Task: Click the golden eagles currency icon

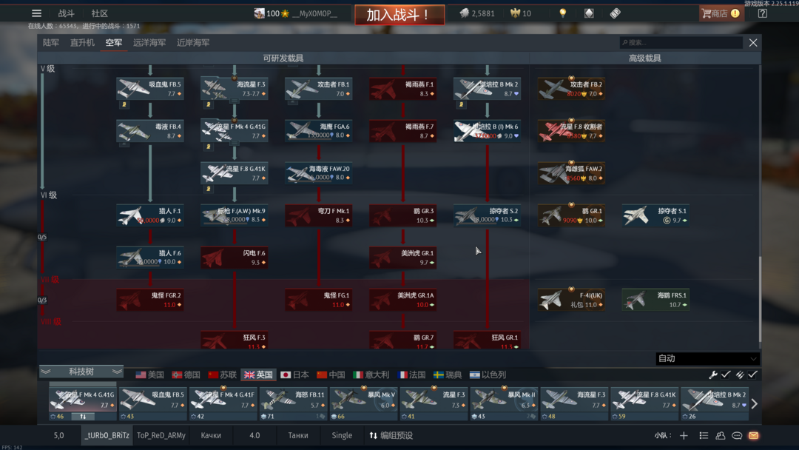Action: (x=515, y=13)
